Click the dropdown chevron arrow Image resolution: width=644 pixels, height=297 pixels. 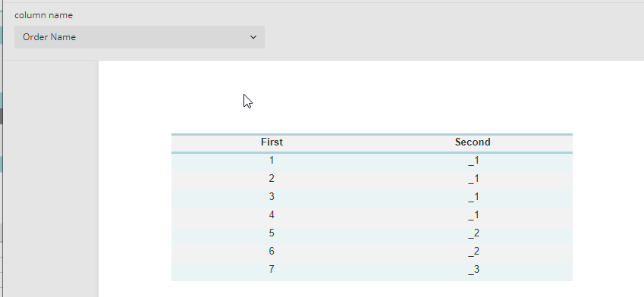point(253,37)
